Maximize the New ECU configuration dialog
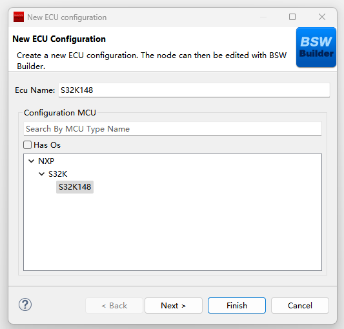Screen dimensions: 344x329 pyautogui.click(x=292, y=17)
